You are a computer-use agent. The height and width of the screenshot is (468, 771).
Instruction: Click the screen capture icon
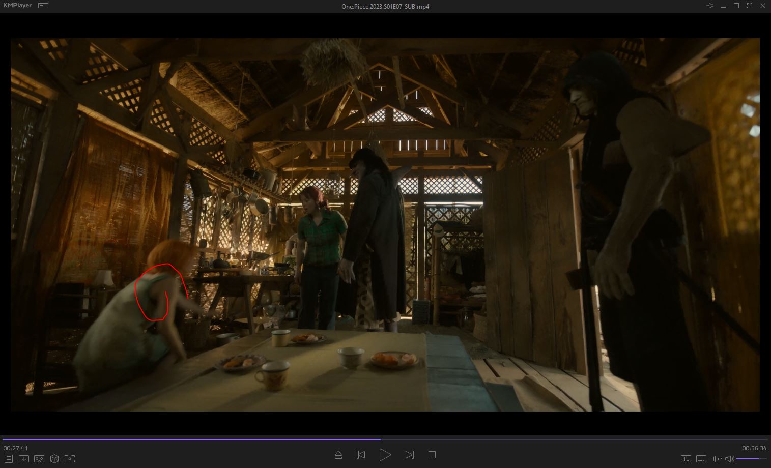click(70, 459)
